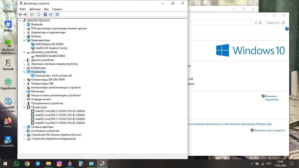
Task: Open the Вид menu
Action: click(46, 9)
